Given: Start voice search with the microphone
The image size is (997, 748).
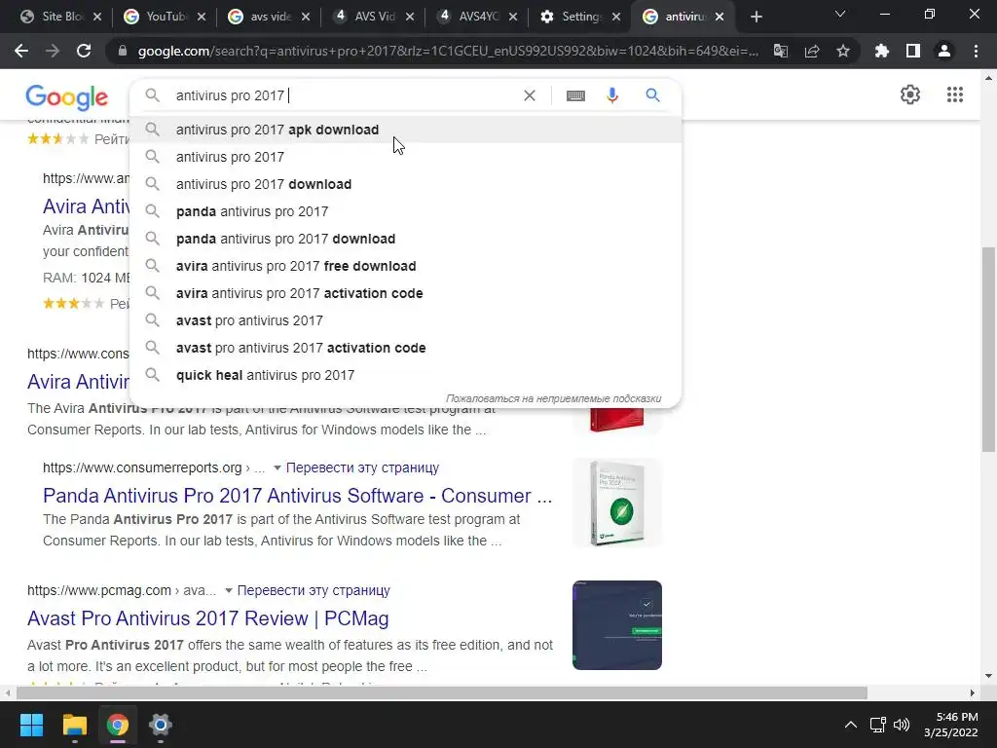Looking at the screenshot, I should click(x=612, y=95).
